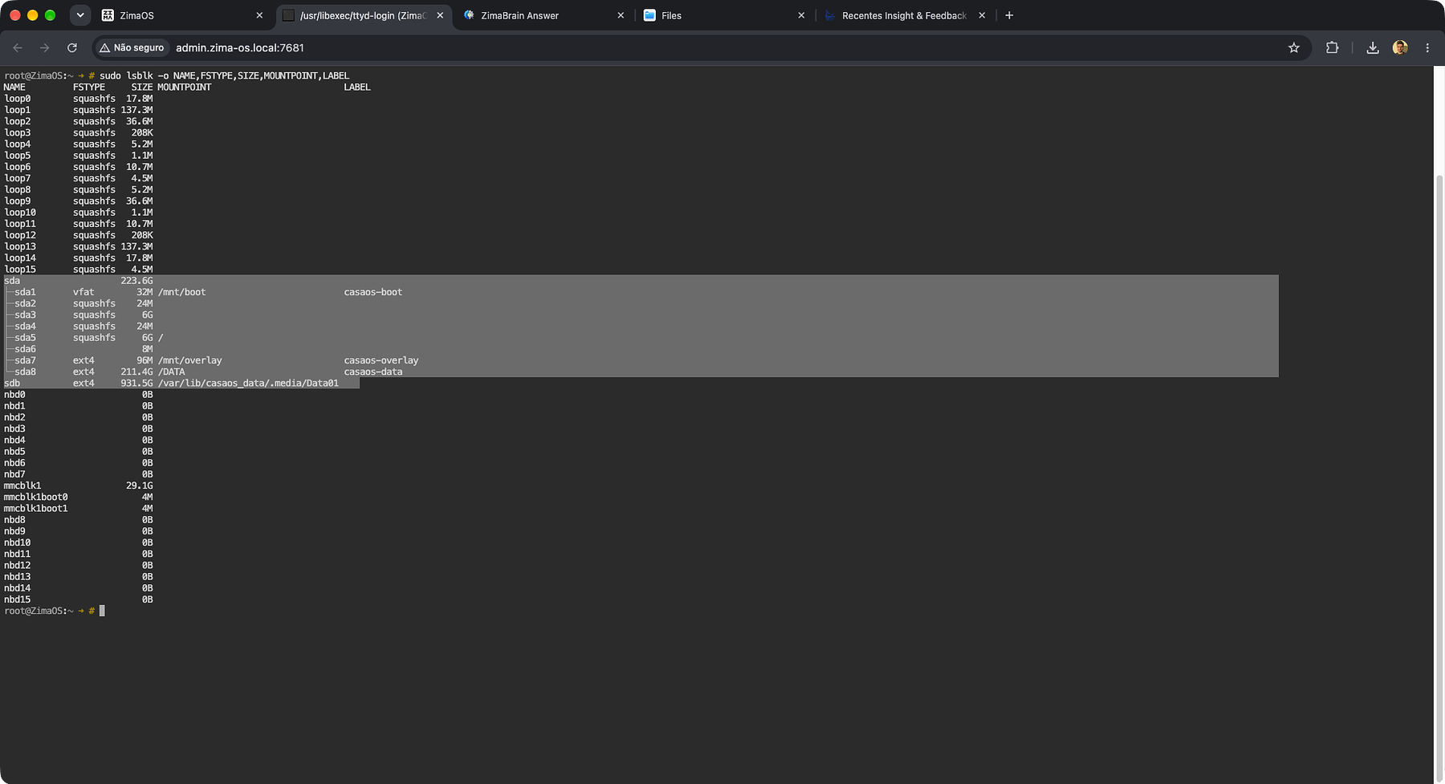Screen dimensions: 1445x784
Task: Click the Recentes Insight tab favicon
Action: coord(830,15)
